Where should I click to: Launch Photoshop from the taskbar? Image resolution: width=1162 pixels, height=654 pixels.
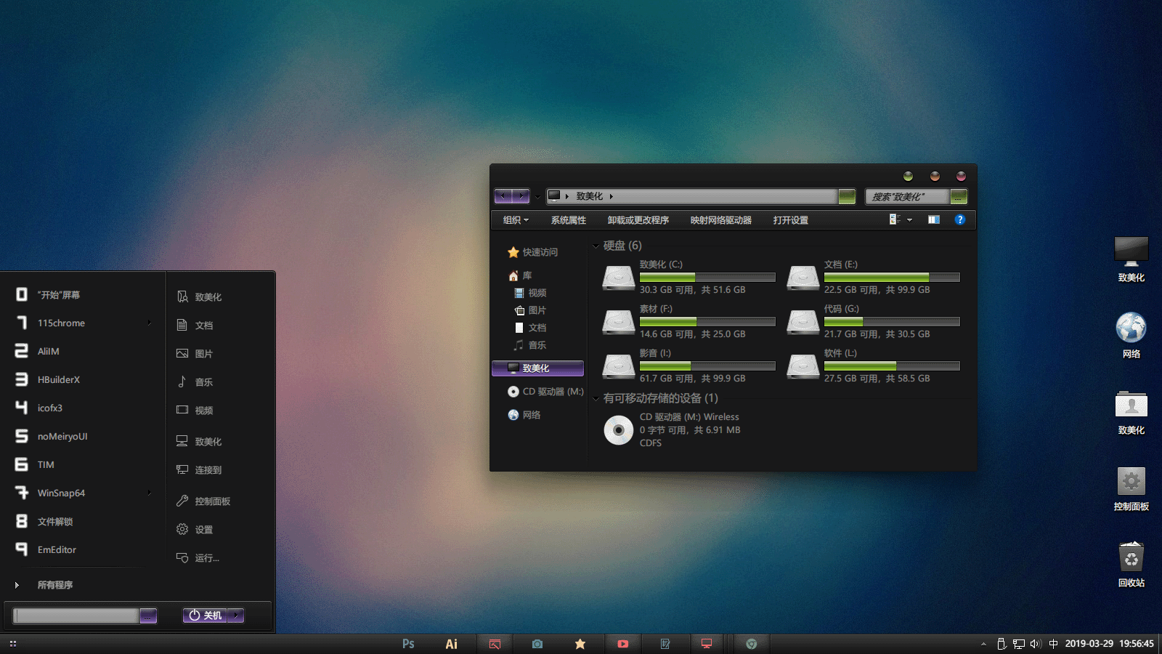pos(408,644)
